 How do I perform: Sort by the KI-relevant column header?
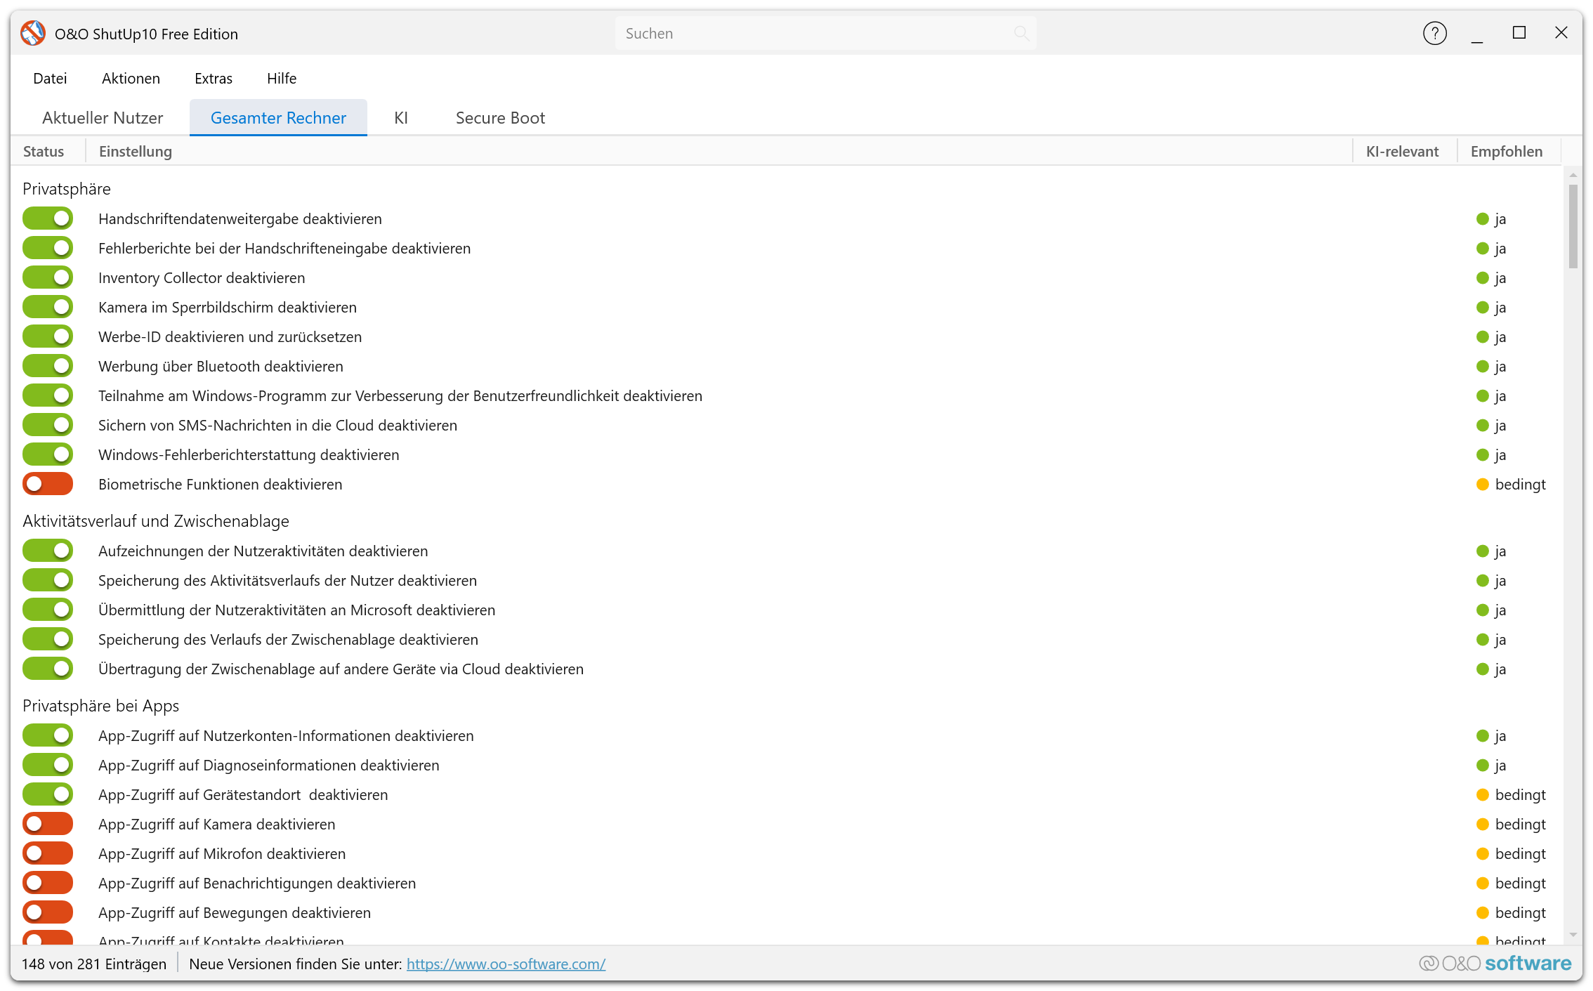coord(1402,152)
